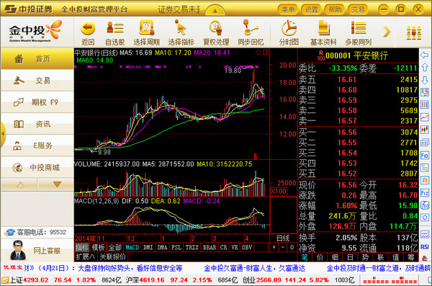Open the 分时图 intraday chart icon
Image resolution: width=432 pixels, height=286 pixels.
point(289,27)
